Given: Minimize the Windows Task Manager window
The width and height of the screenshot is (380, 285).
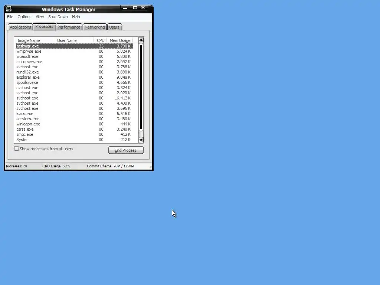Looking at the screenshot, I should pos(125,8).
